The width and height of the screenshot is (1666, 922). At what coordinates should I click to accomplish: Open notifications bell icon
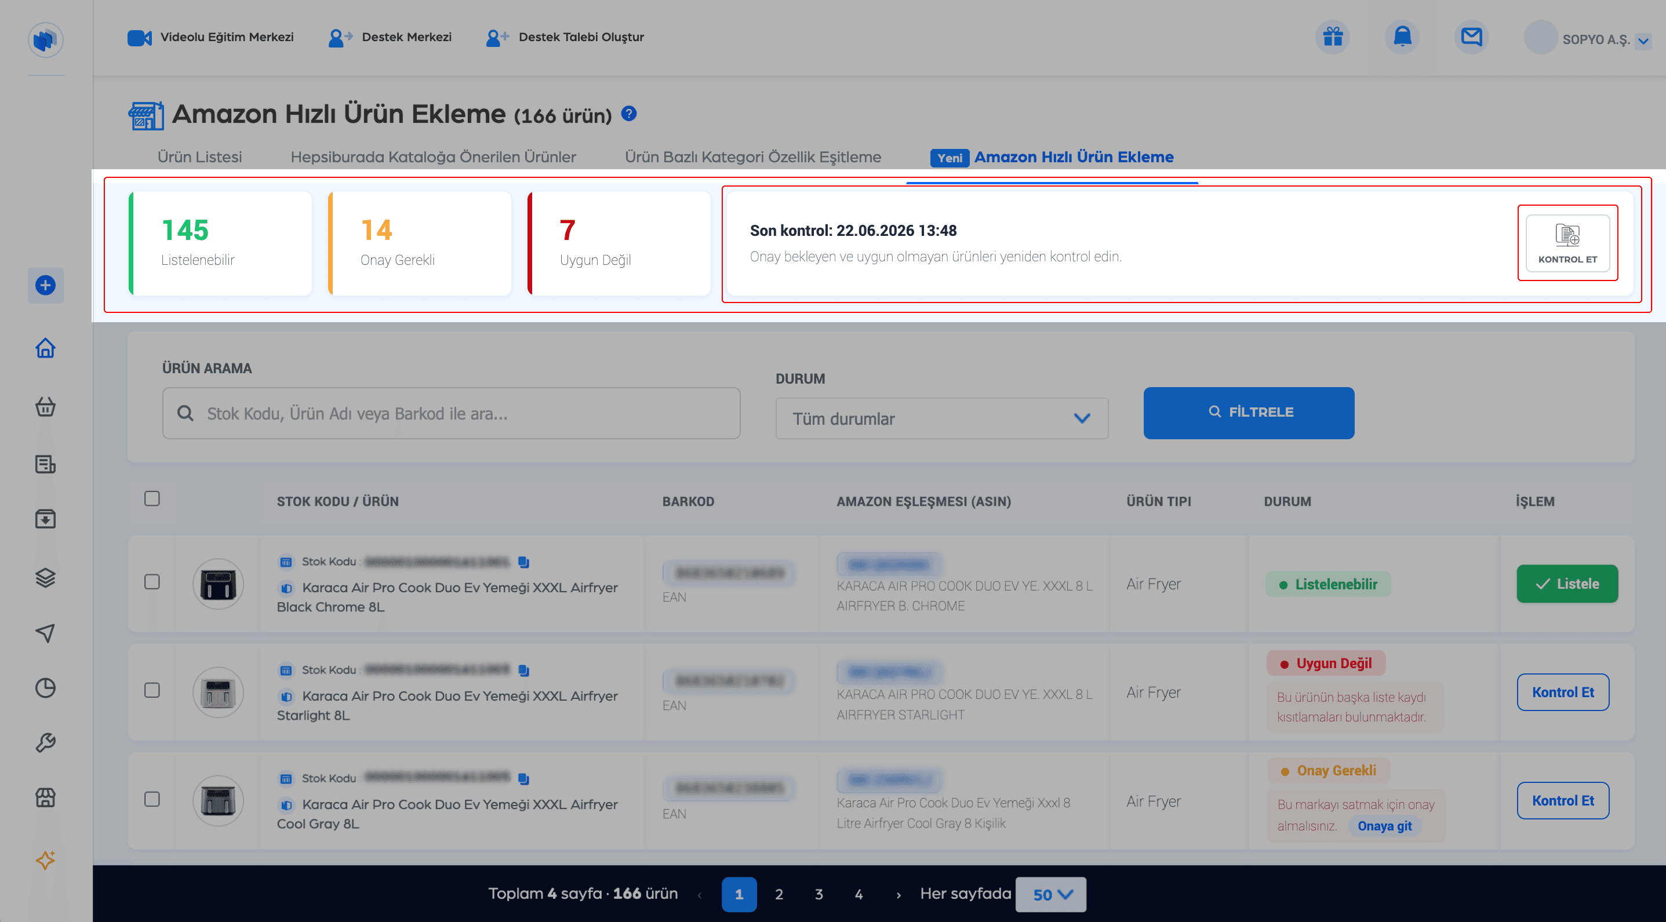[x=1402, y=37]
